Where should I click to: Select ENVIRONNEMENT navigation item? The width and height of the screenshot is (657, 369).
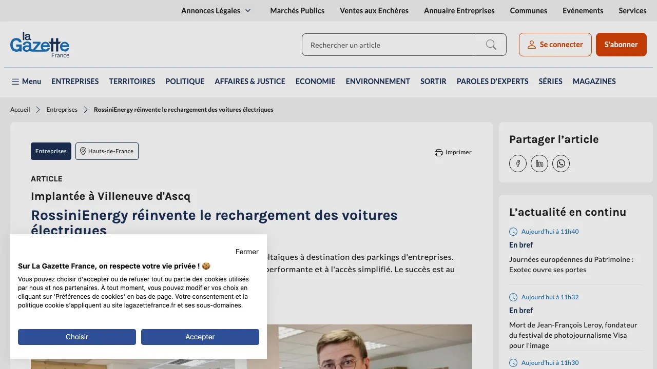[x=378, y=81]
